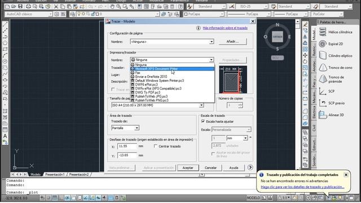The height and width of the screenshot is (203, 361).
Task: Select the multiline Text A tool
Action: click(x=5, y=136)
